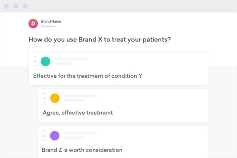The image size is (237, 158).
Task: Upvote the "Brand Z is worth consideration" reply
Action: (44, 131)
